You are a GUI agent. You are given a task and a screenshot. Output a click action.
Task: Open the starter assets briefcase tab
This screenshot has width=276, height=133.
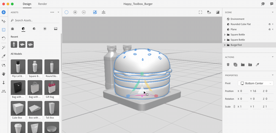(12, 28)
